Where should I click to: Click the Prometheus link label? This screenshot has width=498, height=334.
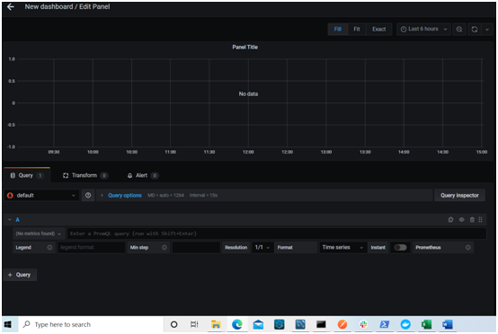click(428, 248)
